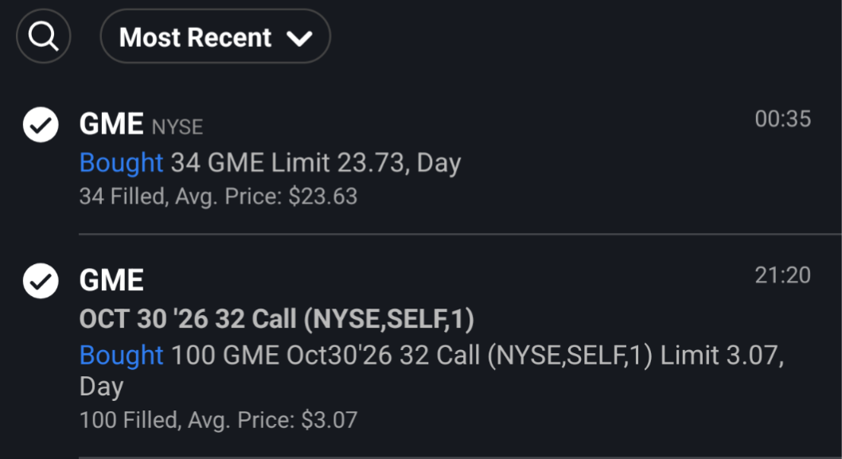Click the filled checkmark icon for GME stock order

tap(40, 125)
